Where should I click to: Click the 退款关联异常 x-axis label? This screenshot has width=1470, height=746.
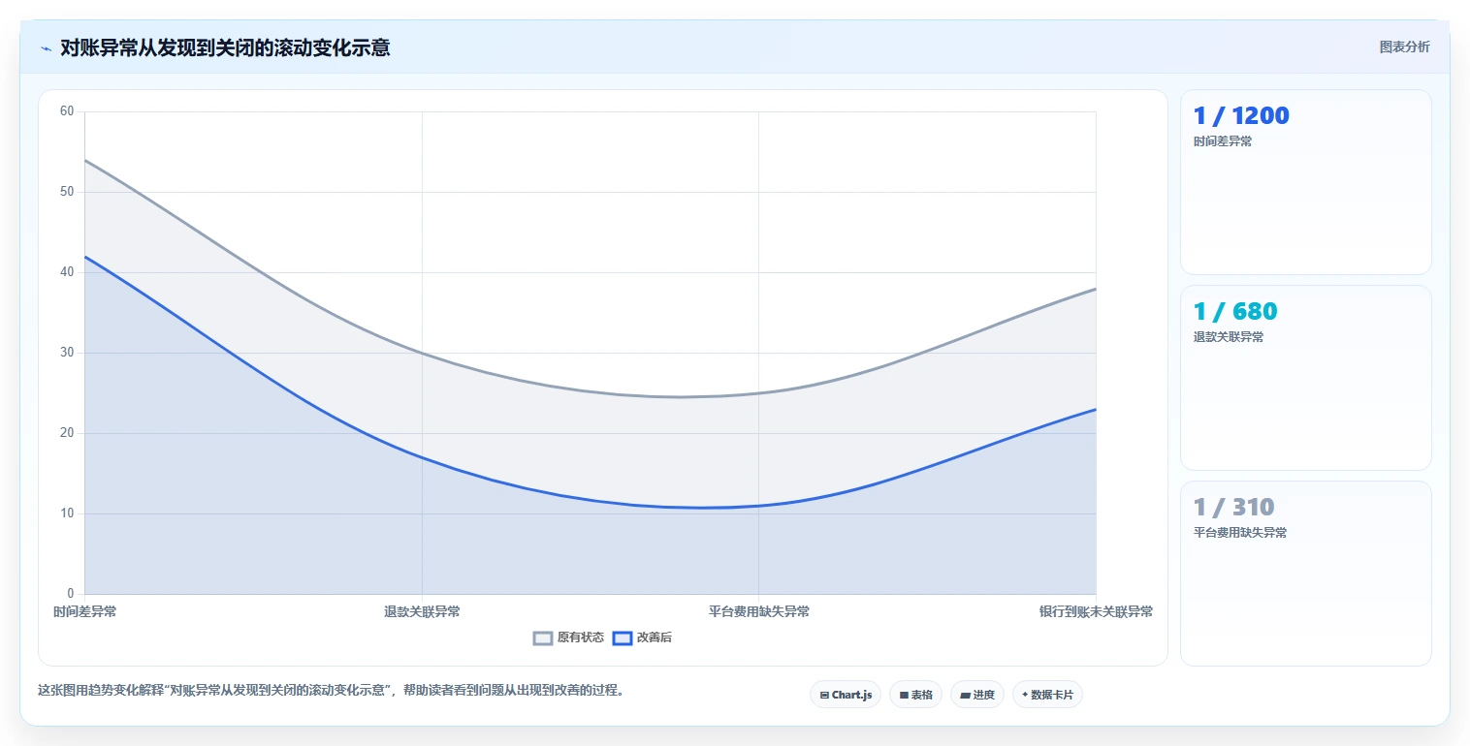422,611
